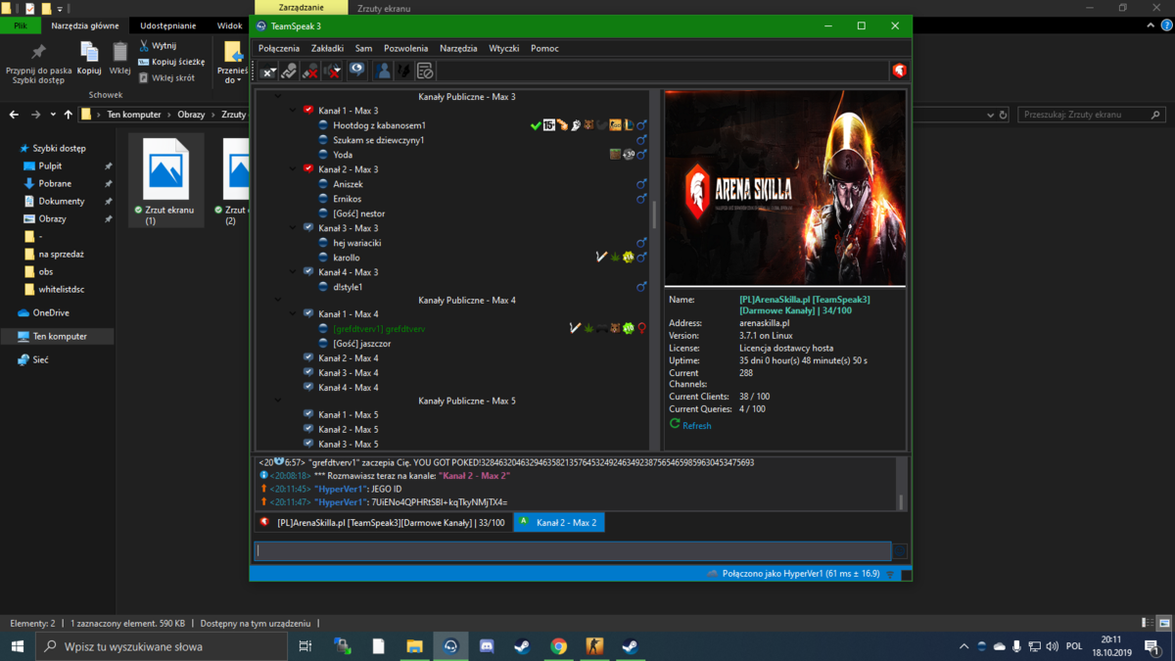
Task: Switch to Kanał 2 - Max 2 chat tab
Action: 559,523
